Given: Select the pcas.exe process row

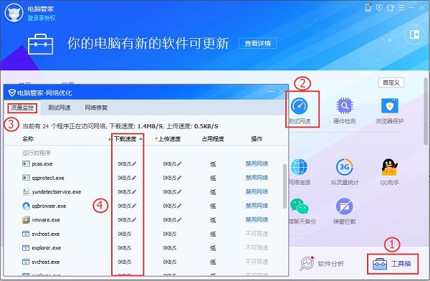Looking at the screenshot, I should 143,164.
